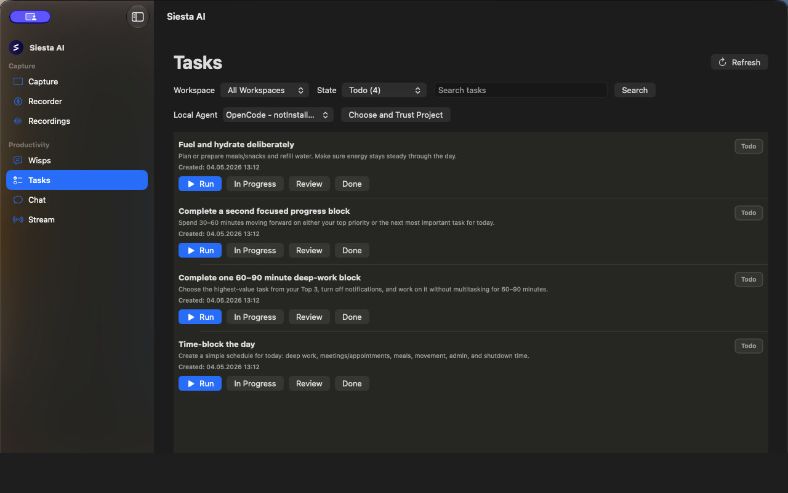The width and height of the screenshot is (788, 493).
Task: Mark deep-work block task as Done
Action: click(352, 317)
